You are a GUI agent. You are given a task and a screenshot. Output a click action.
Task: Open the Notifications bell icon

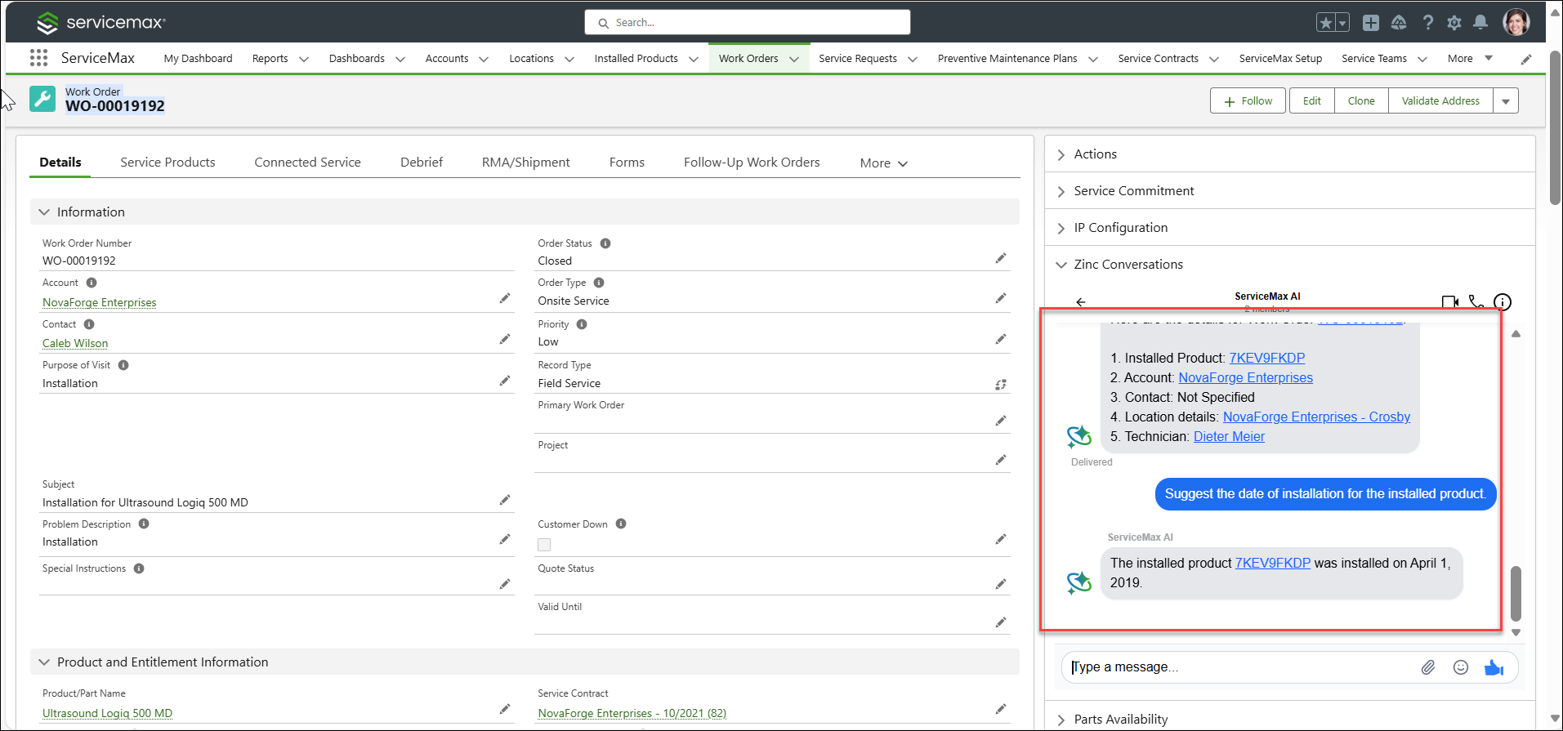(x=1480, y=23)
